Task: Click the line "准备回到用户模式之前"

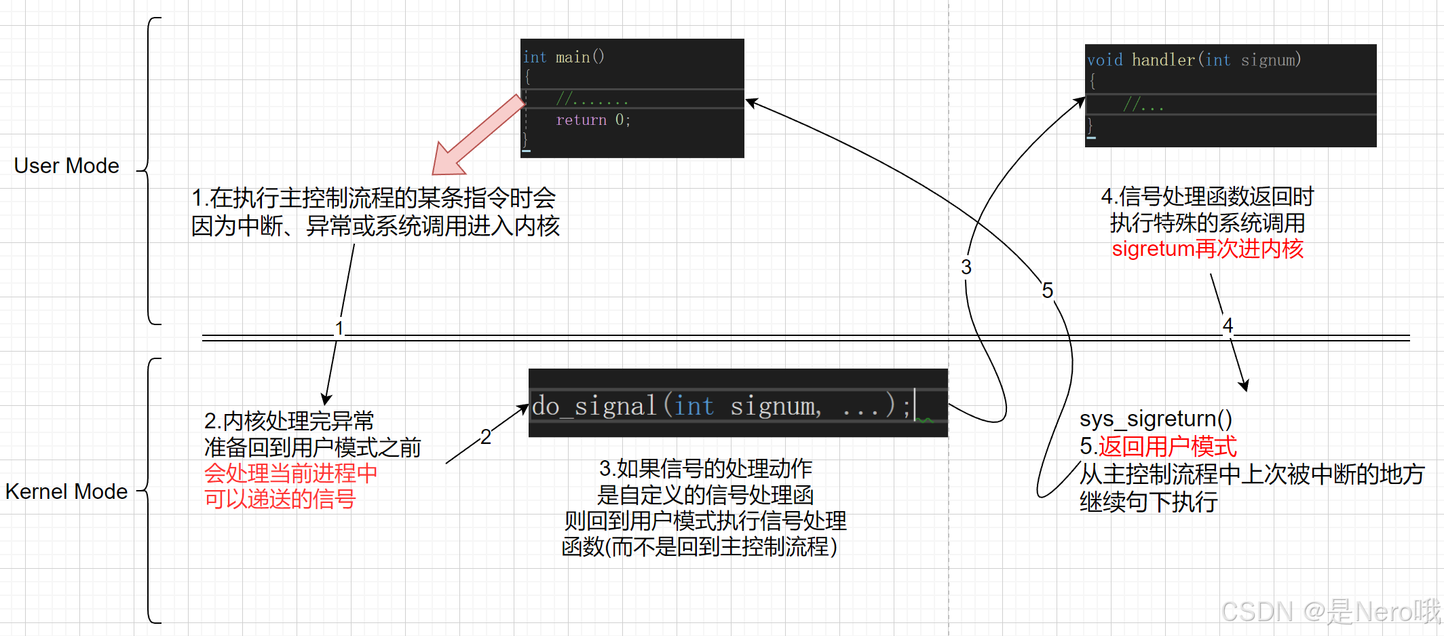Action: pos(313,447)
